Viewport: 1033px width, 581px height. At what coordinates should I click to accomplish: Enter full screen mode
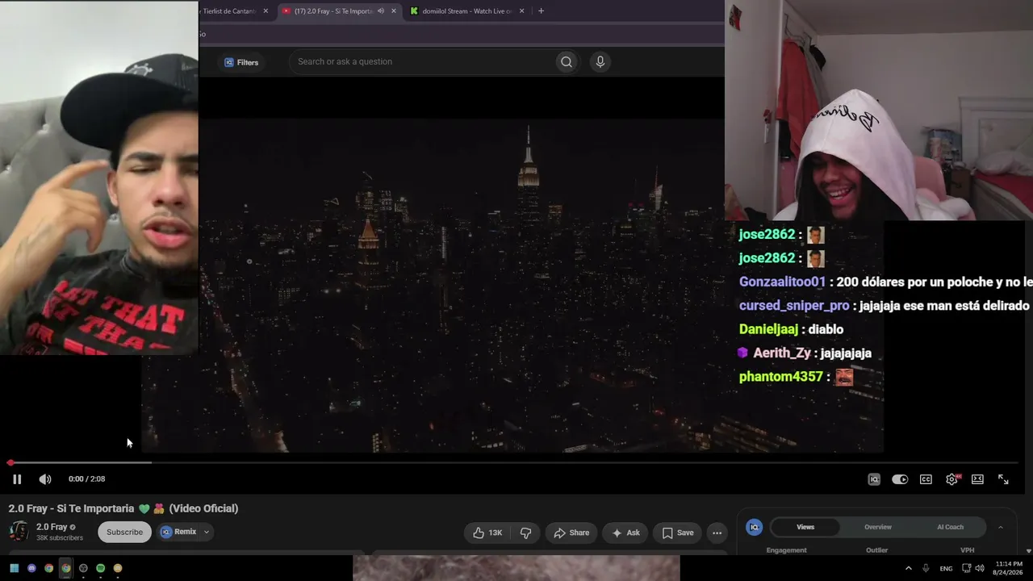tap(1003, 479)
